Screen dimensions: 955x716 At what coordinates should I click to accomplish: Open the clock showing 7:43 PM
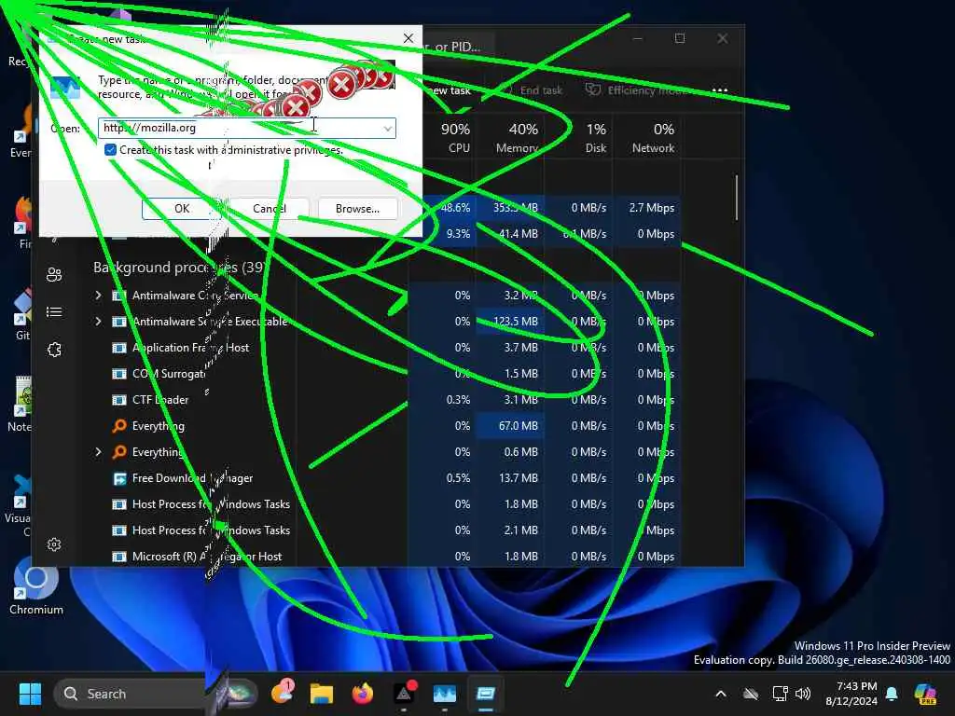pyautogui.click(x=851, y=694)
